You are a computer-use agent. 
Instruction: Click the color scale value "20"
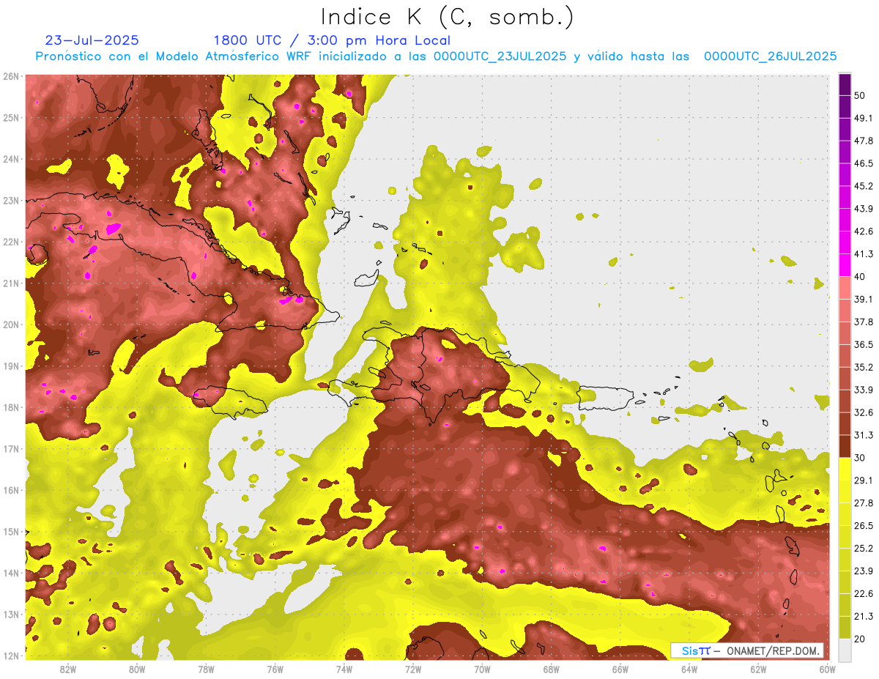(x=861, y=638)
